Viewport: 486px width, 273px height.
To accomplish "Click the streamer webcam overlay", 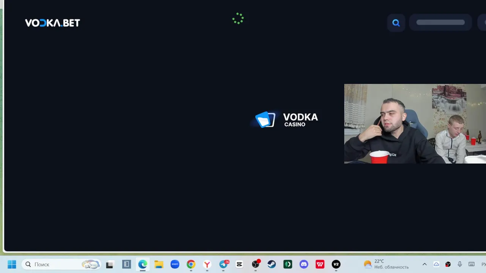I will [x=415, y=124].
